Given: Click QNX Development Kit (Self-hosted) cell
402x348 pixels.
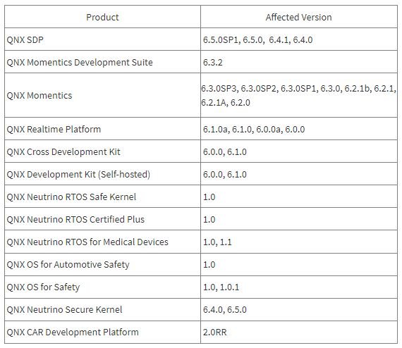Looking at the screenshot, I should 102,174.
